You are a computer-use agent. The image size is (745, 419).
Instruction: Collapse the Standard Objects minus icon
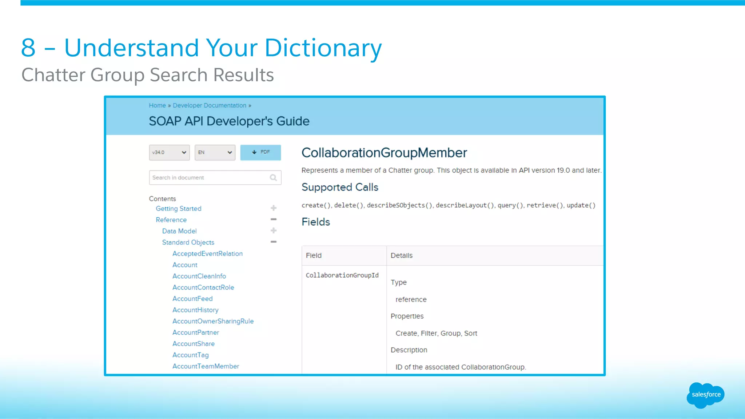[x=274, y=242]
